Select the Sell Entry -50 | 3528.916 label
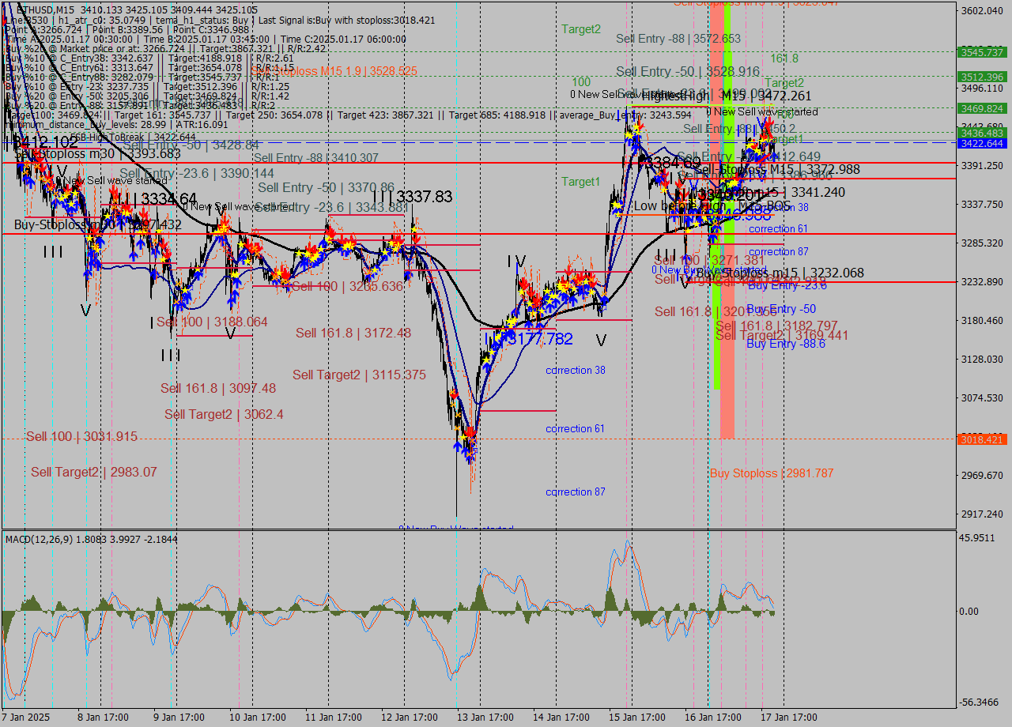 coord(688,71)
